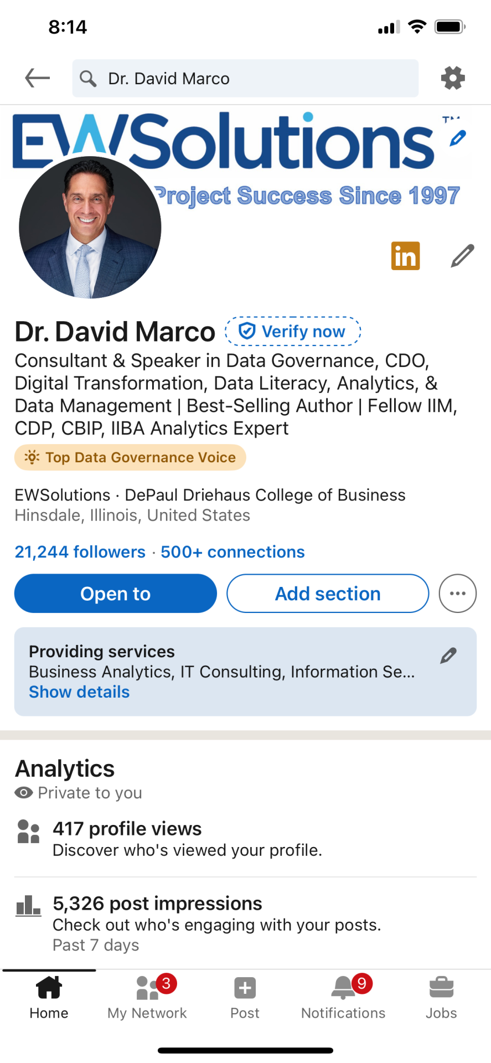Open the profile photo
The height and width of the screenshot is (1063, 491).
(90, 227)
